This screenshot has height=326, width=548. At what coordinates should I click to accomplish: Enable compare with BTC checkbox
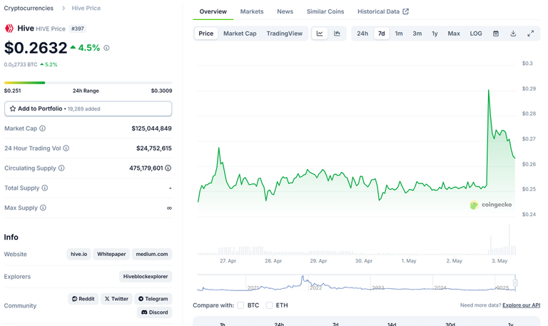click(x=240, y=305)
